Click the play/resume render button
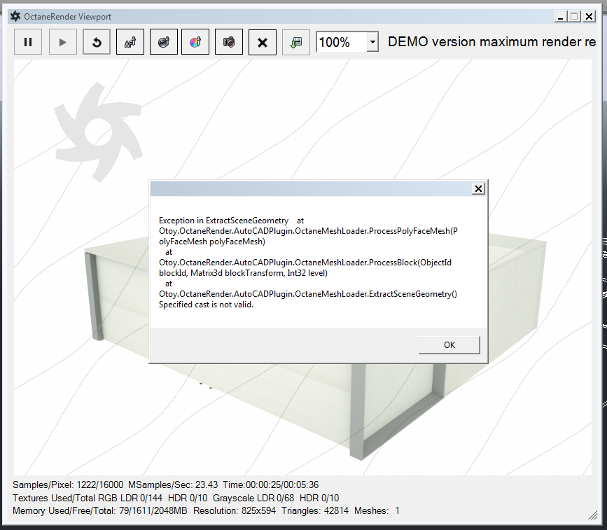Image resolution: width=607 pixels, height=530 pixels. pyautogui.click(x=63, y=42)
